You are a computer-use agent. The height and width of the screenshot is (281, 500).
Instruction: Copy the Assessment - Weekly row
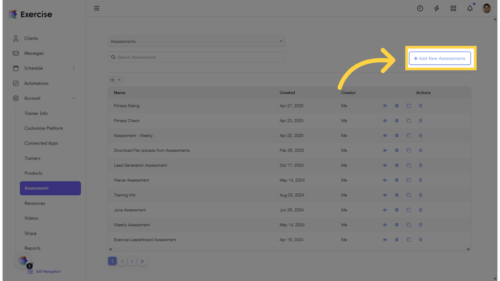click(408, 135)
